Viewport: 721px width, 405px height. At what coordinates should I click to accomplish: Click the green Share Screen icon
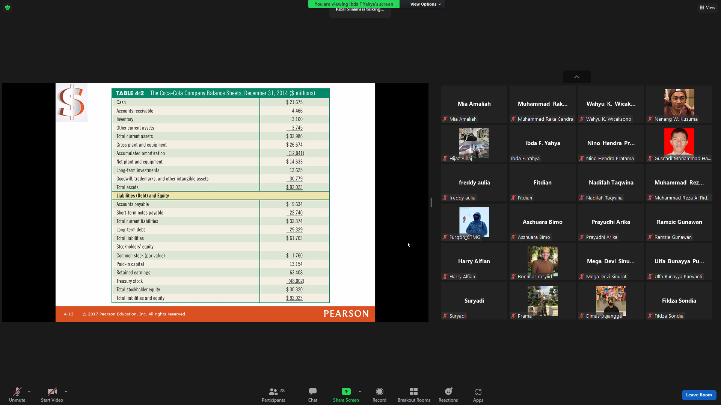[x=346, y=391]
